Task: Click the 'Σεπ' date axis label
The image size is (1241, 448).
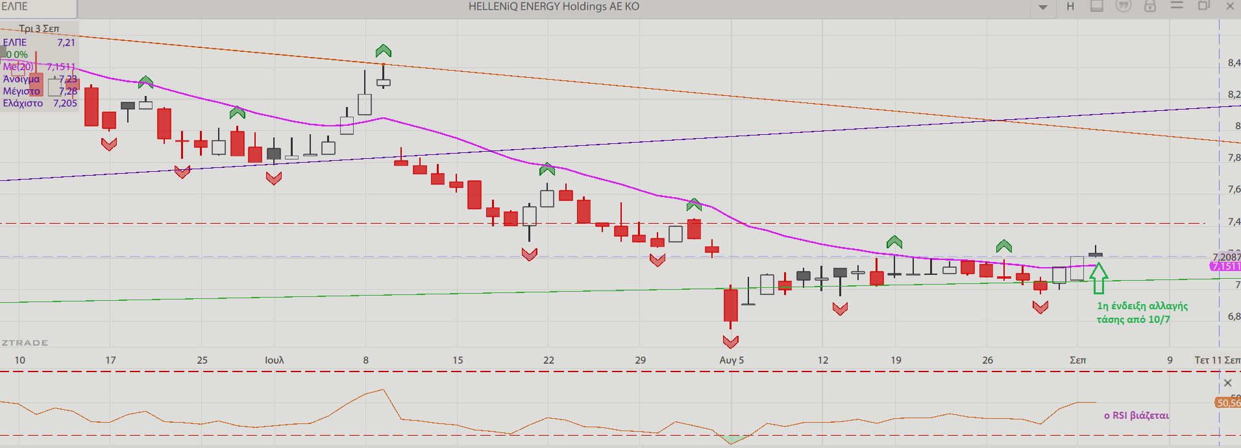Action: [x=1078, y=360]
